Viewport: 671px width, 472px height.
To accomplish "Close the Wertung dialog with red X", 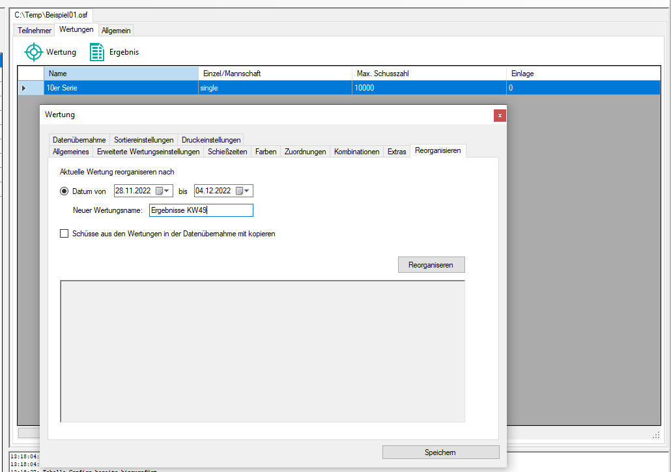I will click(x=500, y=115).
